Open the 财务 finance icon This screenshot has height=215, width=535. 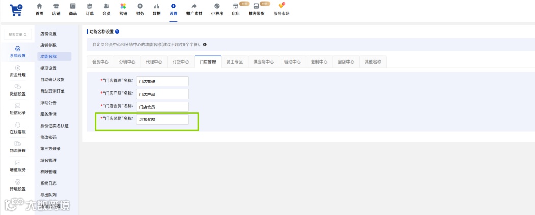[x=140, y=6]
